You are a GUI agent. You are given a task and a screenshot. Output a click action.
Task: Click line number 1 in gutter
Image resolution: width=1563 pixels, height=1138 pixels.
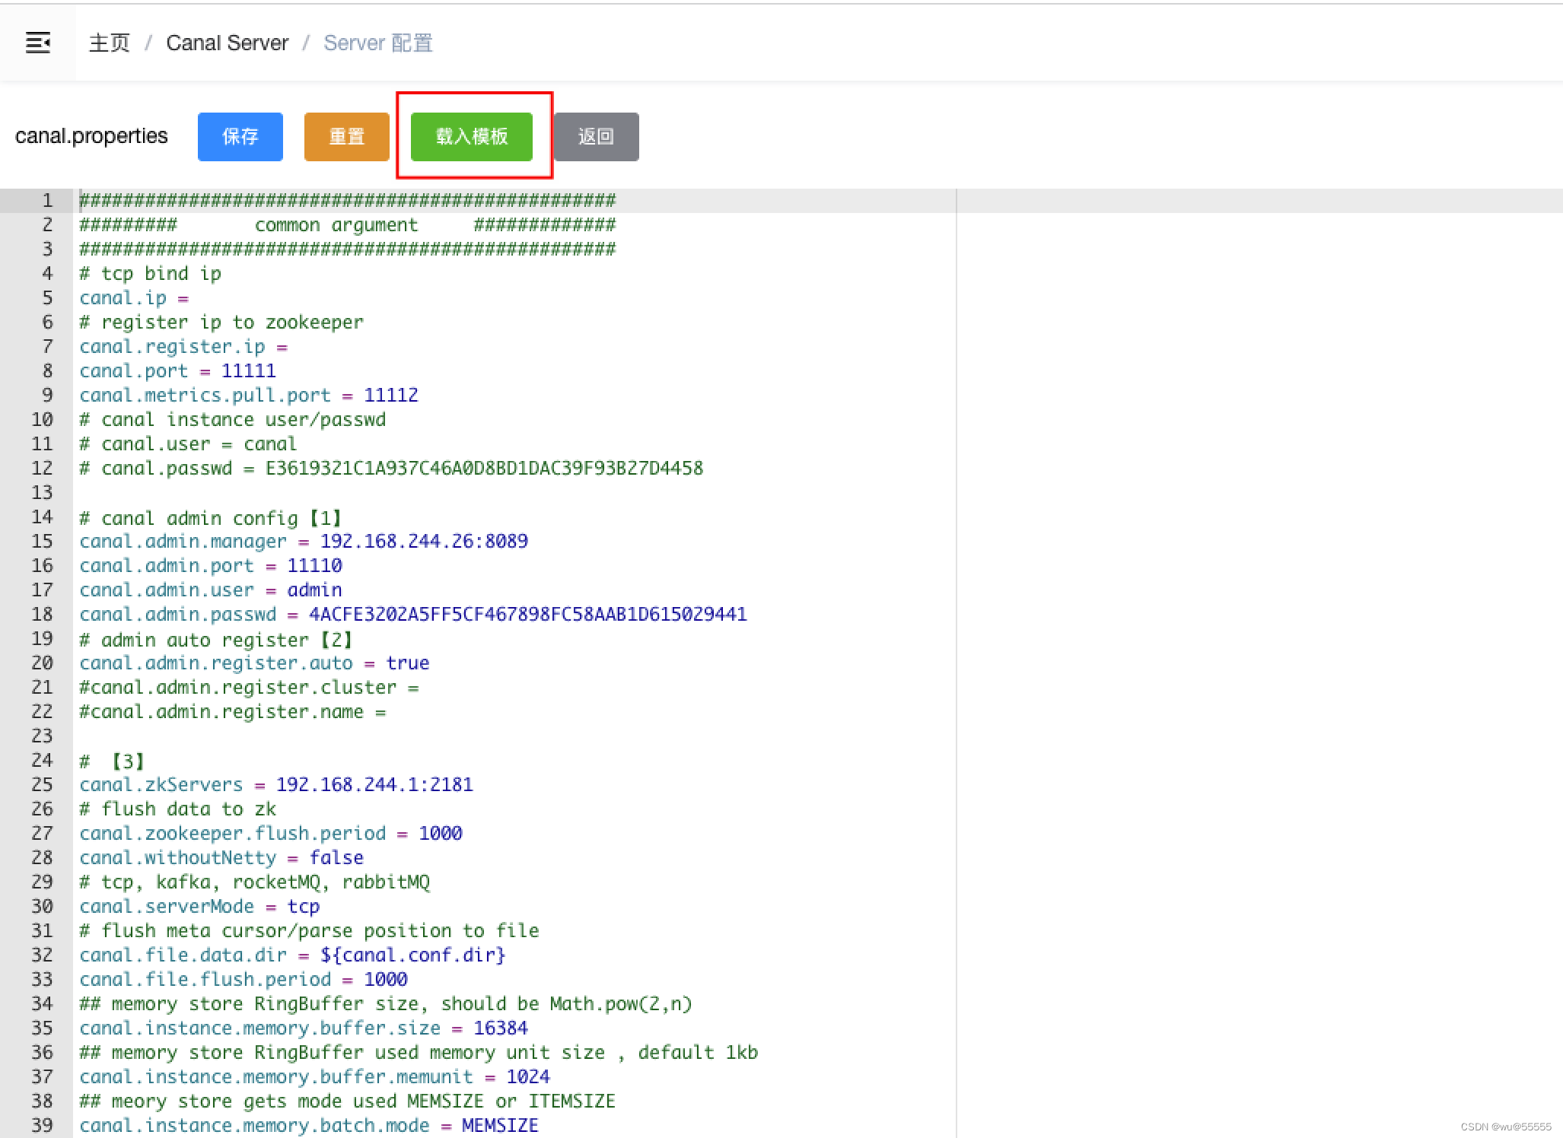point(47,201)
